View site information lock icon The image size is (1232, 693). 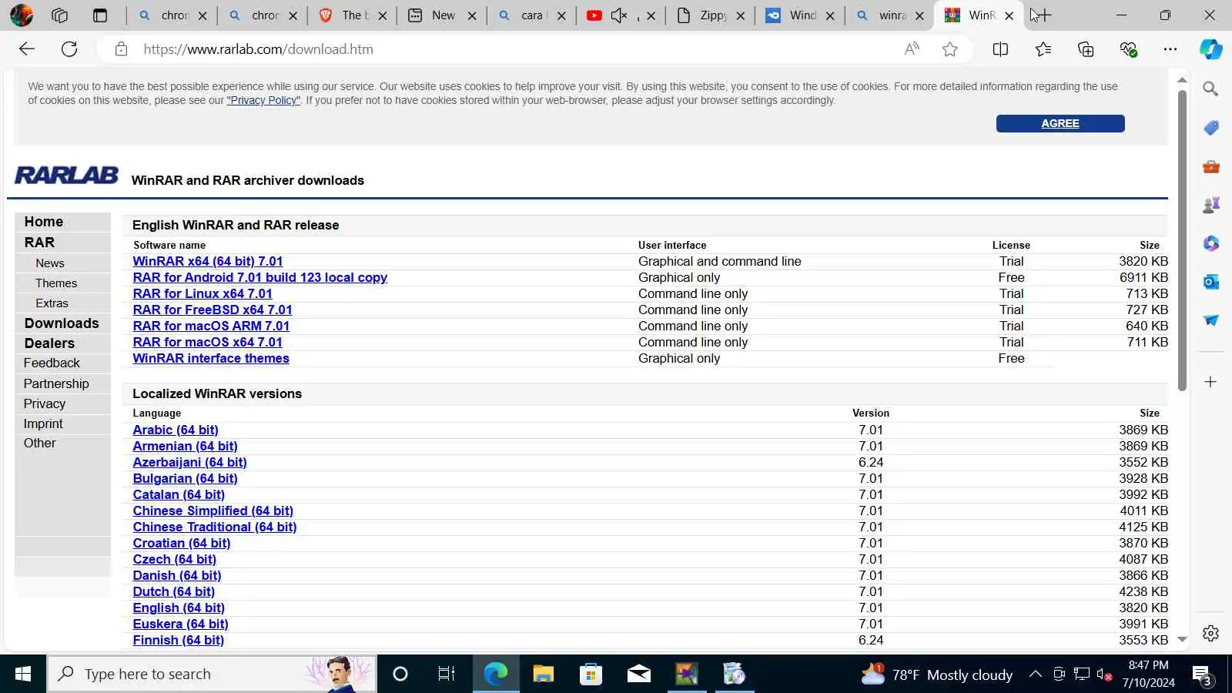click(121, 49)
